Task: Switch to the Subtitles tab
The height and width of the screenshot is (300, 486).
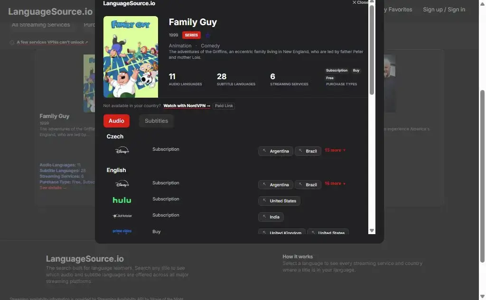Action: pyautogui.click(x=156, y=121)
